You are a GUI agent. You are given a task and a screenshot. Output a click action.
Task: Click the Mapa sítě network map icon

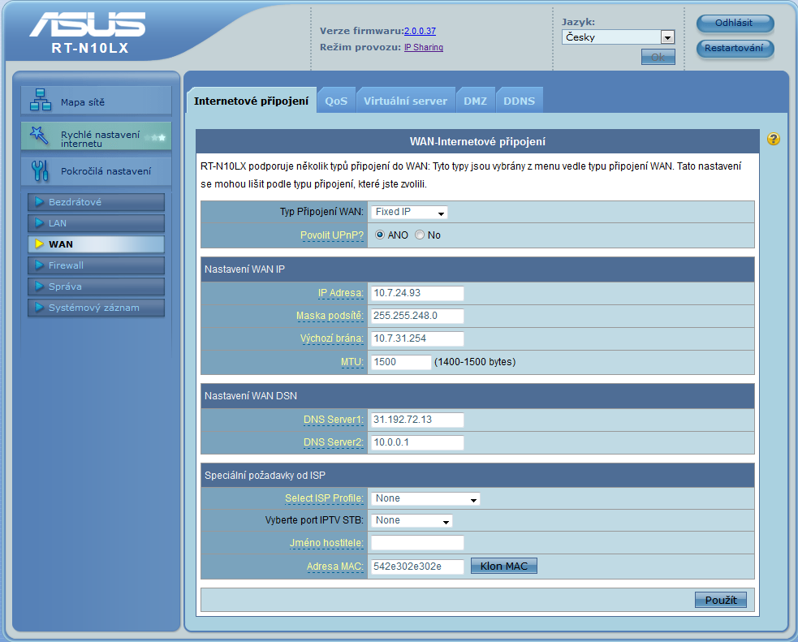(x=41, y=100)
